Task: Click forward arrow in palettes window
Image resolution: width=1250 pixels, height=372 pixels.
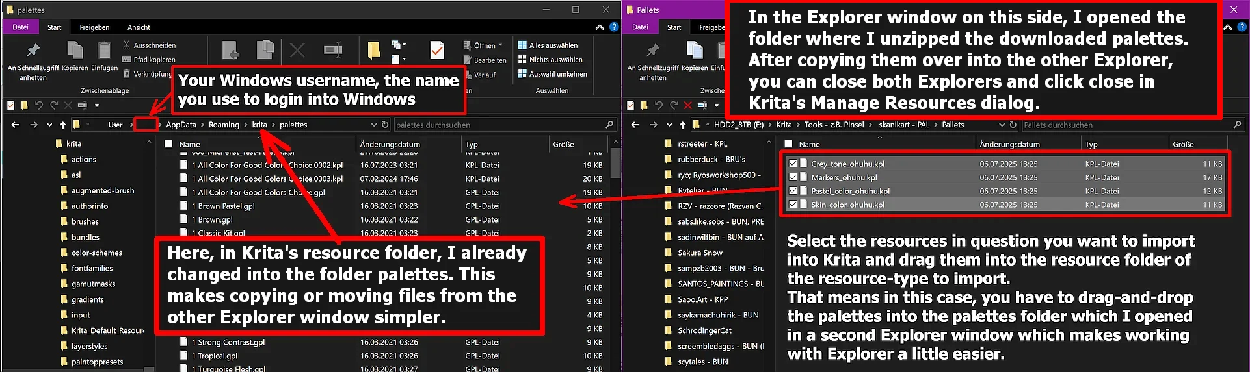Action: 34,125
